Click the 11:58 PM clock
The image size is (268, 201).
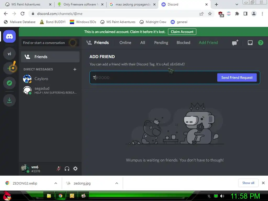[x=245, y=196]
